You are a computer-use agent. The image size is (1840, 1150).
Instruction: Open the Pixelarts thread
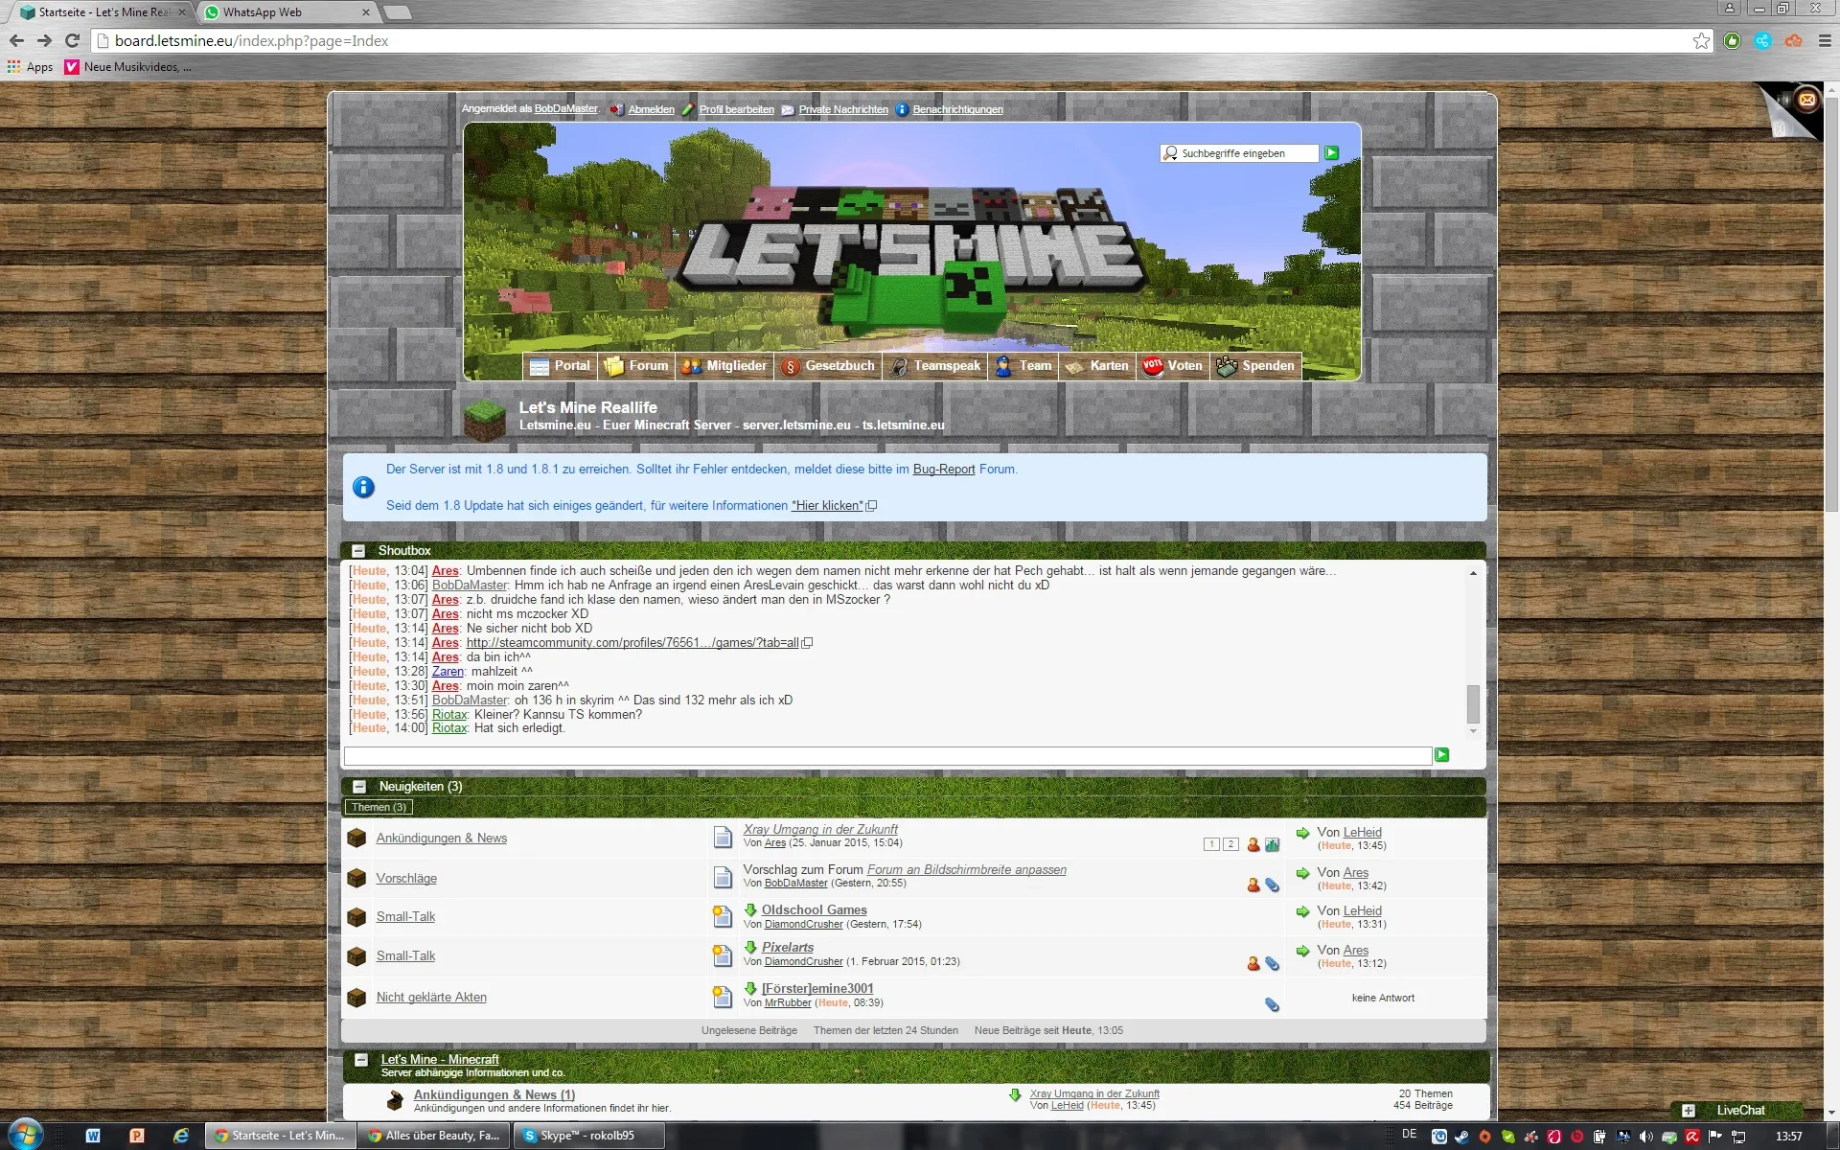pyautogui.click(x=788, y=948)
